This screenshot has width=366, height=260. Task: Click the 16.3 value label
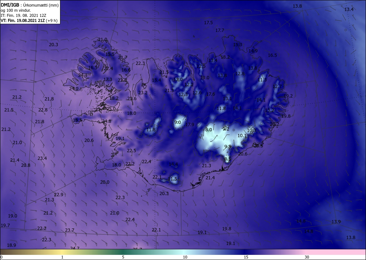(93, 67)
